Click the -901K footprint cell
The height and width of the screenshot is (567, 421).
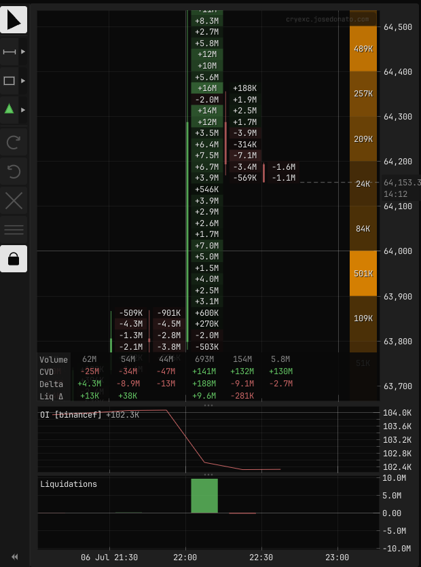pos(169,313)
